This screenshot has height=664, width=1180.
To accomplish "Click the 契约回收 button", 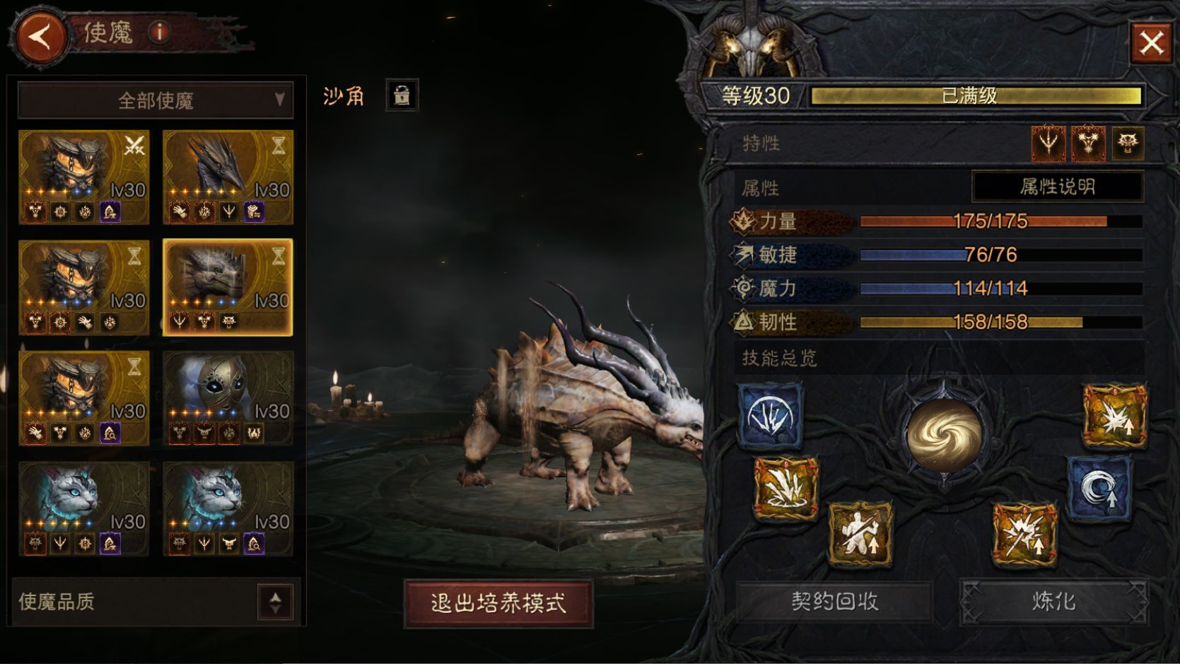I will coord(835,602).
